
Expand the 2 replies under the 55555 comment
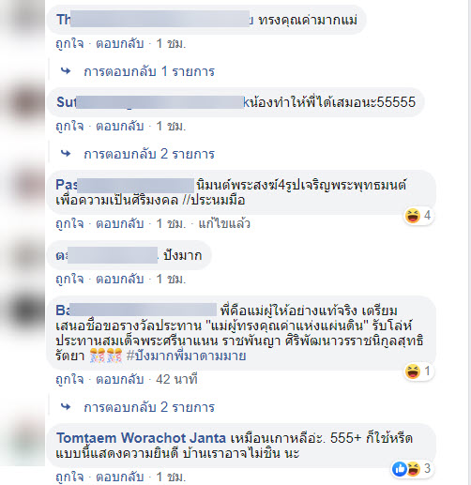click(x=149, y=154)
